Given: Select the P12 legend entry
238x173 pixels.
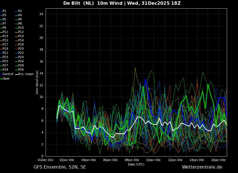Looking at the screenshot, I should pos(20,32).
